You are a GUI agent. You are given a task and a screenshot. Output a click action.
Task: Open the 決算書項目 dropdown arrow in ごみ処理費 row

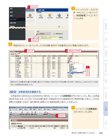74,63
